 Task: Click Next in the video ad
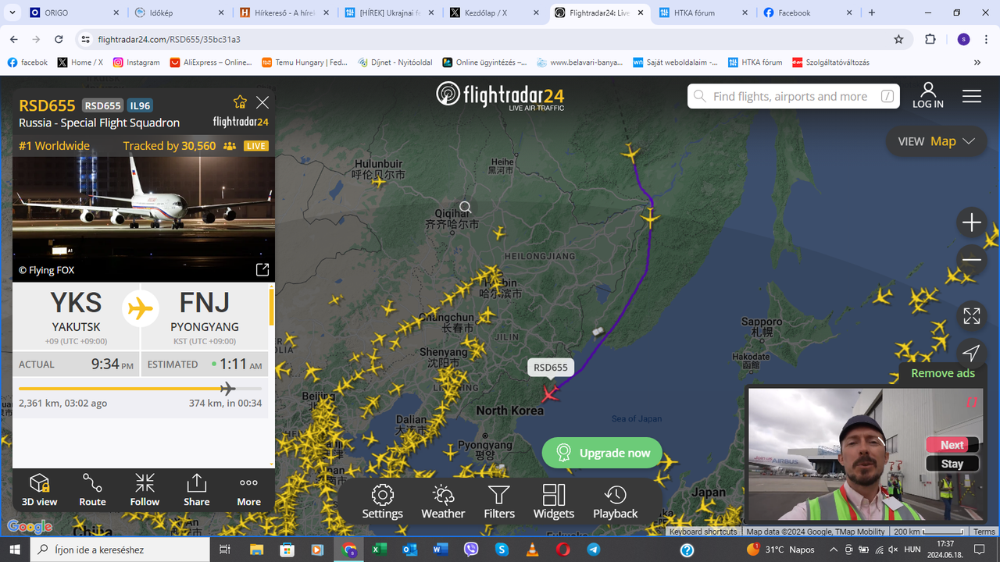click(952, 445)
